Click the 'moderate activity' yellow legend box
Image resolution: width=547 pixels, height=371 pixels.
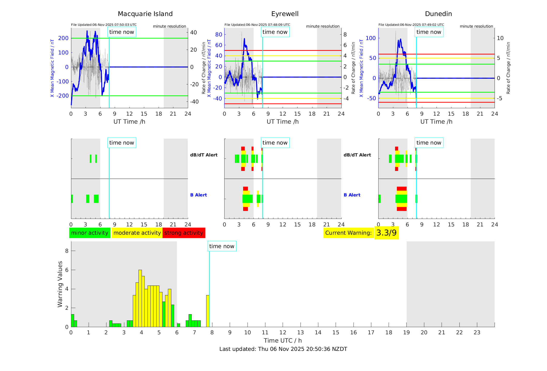tap(137, 233)
